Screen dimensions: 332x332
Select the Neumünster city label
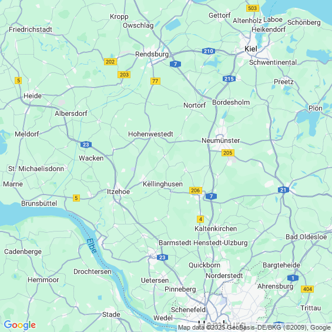[220, 140]
